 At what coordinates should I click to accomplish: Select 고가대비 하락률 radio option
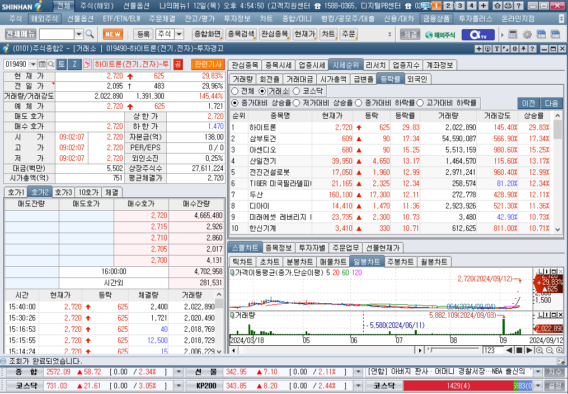[x=420, y=103]
